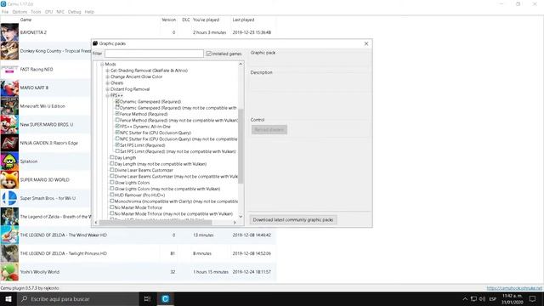Close the Graphic packs dialog
The height and width of the screenshot is (306, 544).
[x=366, y=43]
